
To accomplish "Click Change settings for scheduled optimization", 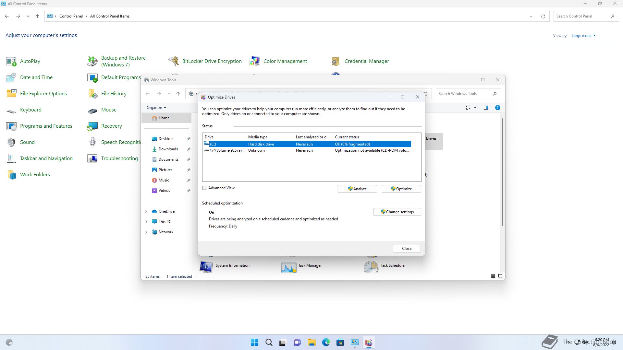I will tap(397, 212).
